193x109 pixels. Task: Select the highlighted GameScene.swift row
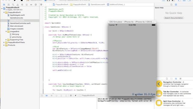click(20, 21)
